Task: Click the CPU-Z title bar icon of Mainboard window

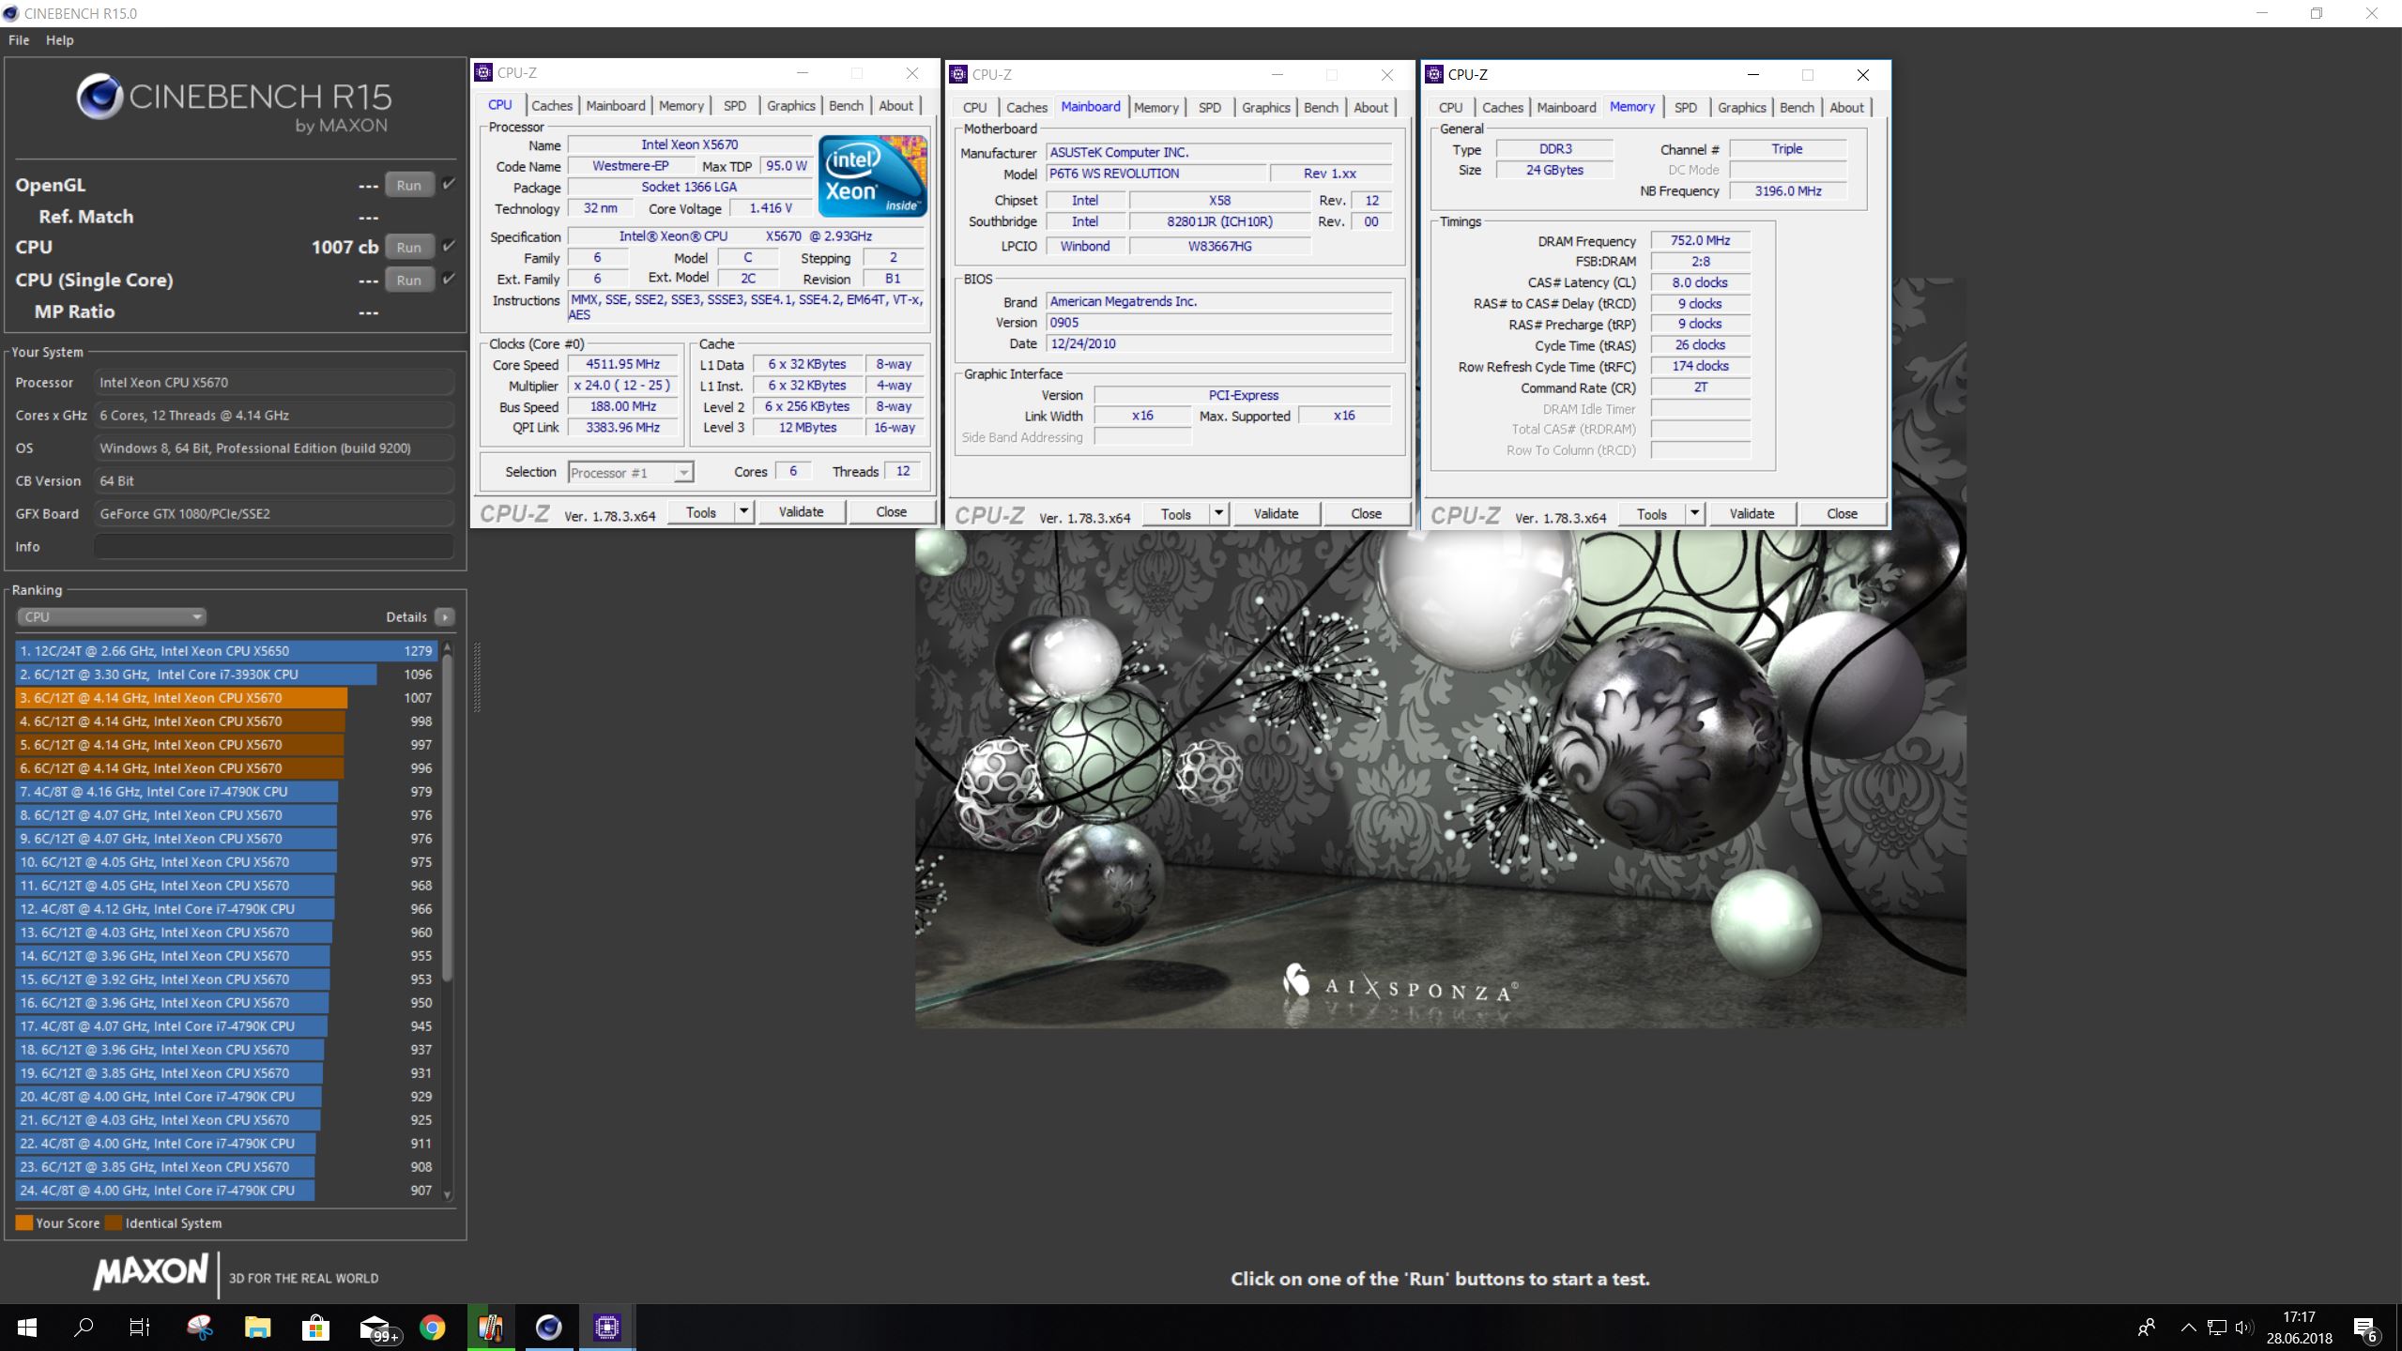Action: point(958,74)
